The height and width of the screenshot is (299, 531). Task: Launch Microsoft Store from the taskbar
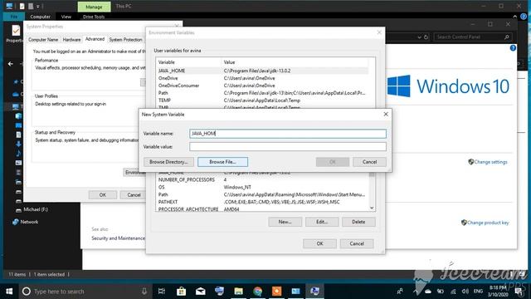[x=181, y=292]
